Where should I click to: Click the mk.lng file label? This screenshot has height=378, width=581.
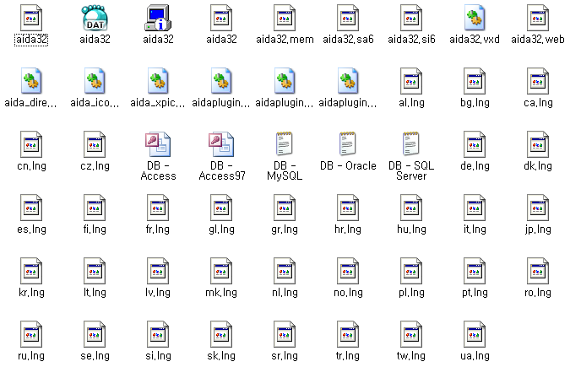221,293
